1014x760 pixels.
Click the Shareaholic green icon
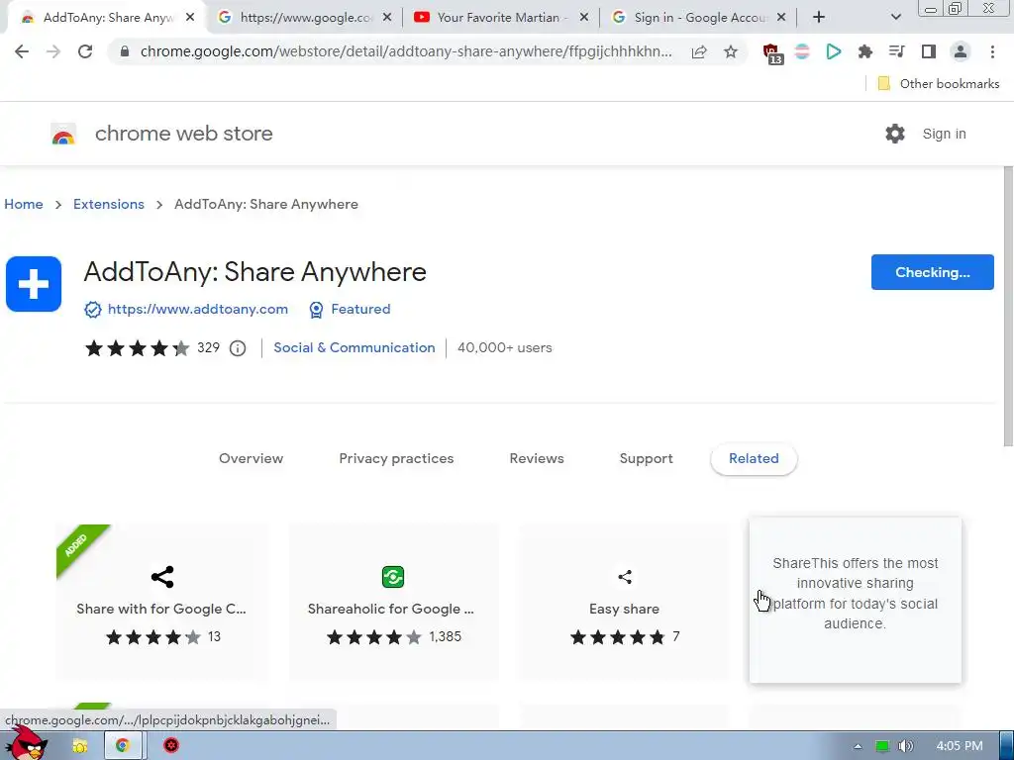[393, 577]
